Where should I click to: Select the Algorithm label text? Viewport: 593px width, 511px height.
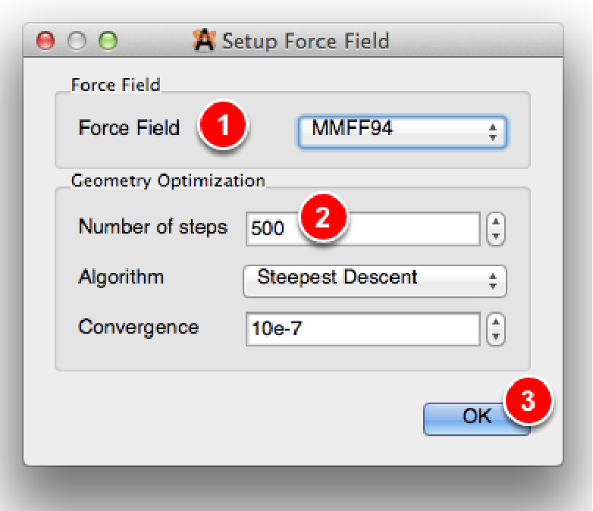[121, 277]
